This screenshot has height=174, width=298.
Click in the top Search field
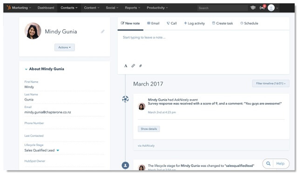223,8
